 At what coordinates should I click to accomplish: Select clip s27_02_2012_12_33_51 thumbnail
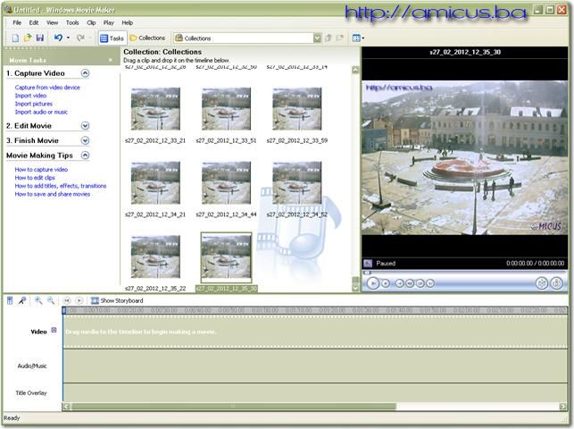click(x=226, y=108)
